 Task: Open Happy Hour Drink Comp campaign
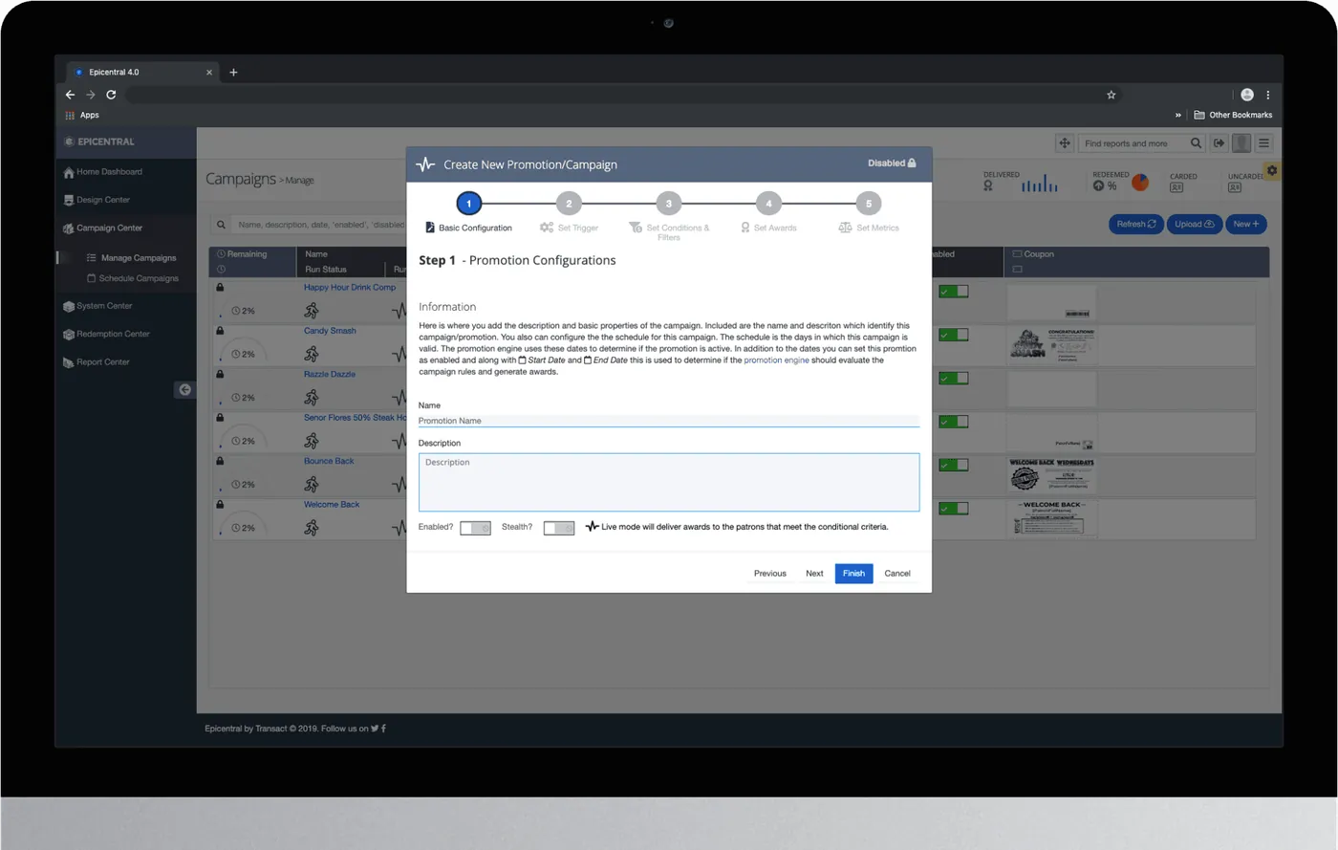[350, 287]
